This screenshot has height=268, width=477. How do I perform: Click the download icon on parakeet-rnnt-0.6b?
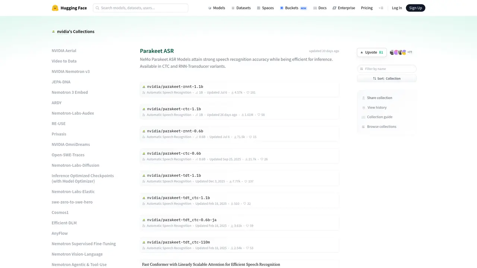point(235,137)
